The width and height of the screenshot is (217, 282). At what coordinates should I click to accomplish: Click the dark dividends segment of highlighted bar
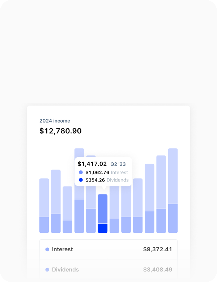click(x=103, y=228)
